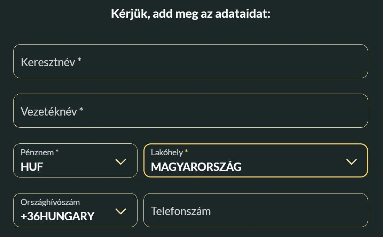
Task: Click the chevron arrow in Országhívószám box
Action: 120,212
